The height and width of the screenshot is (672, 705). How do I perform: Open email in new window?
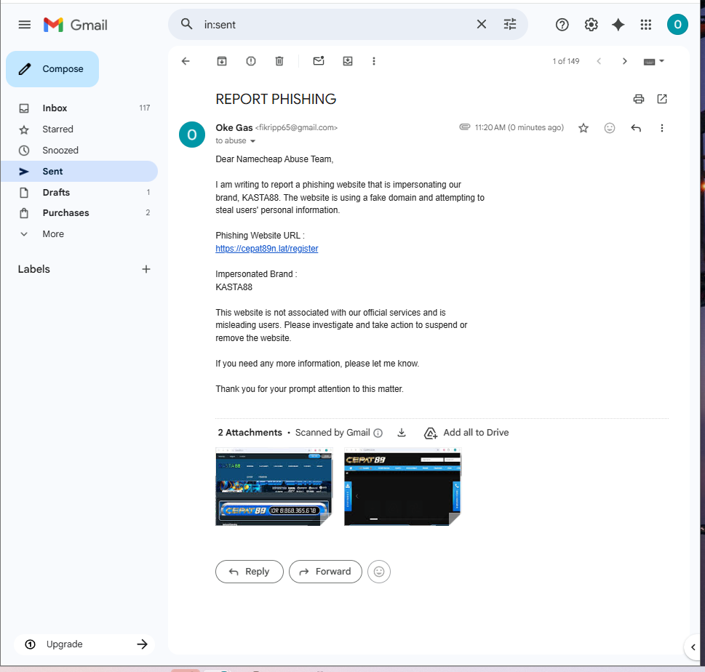[x=662, y=99]
